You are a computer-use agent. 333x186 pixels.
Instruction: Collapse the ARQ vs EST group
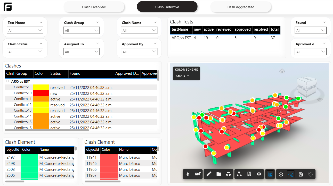pyautogui.click(x=8, y=81)
